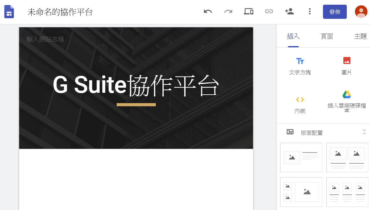Choose the two images with captions layout
Screen dimensions: 370x210
(x=347, y=157)
